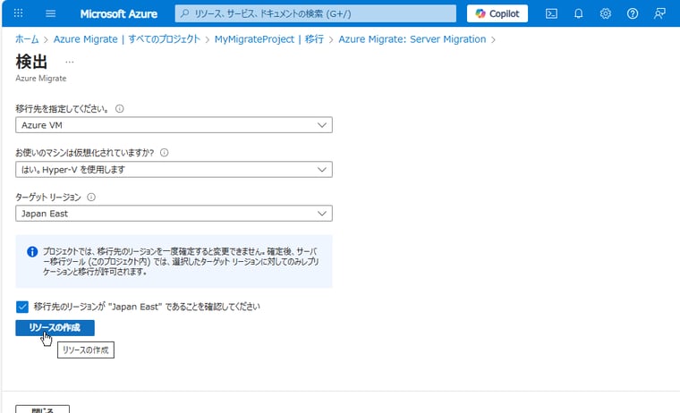Screen dimensions: 680x413
Task: Click the blue info icon in the notice
Action: (32, 252)
